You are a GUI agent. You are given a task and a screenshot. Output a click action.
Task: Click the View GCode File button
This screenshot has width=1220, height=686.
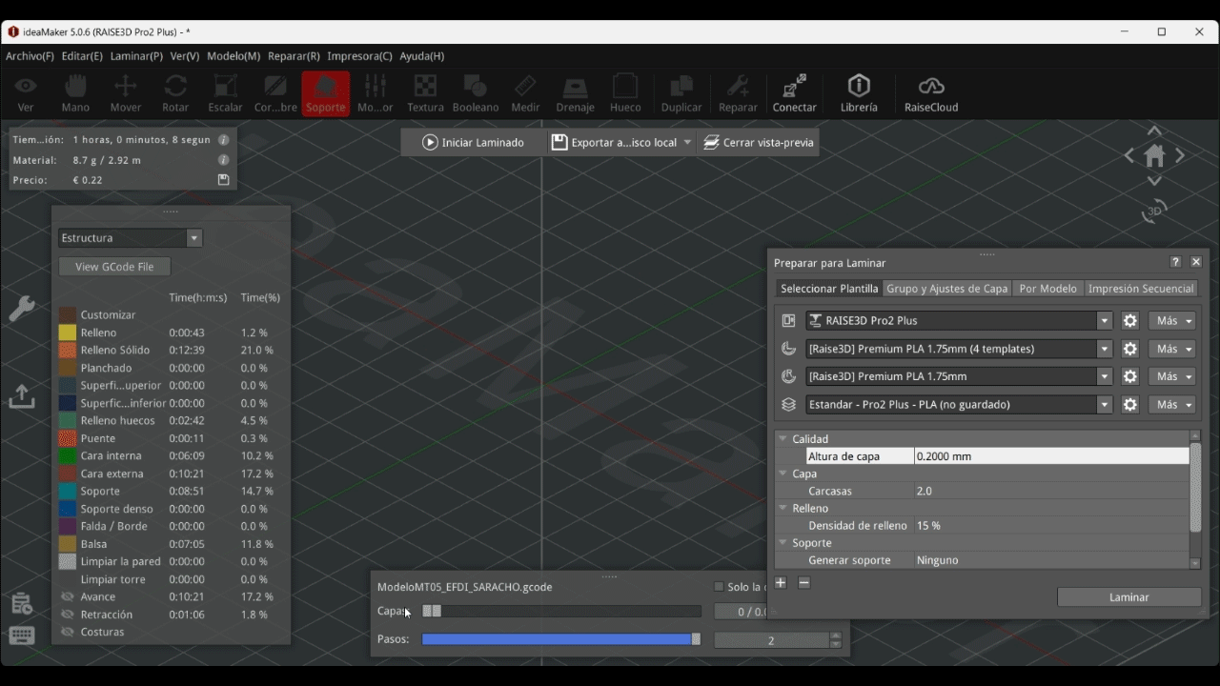pyautogui.click(x=114, y=267)
